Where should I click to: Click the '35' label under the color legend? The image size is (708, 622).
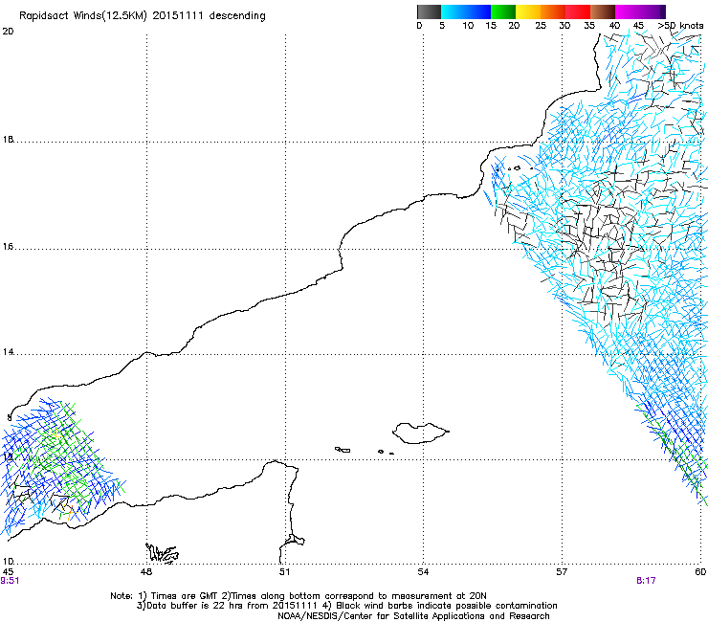click(x=589, y=26)
